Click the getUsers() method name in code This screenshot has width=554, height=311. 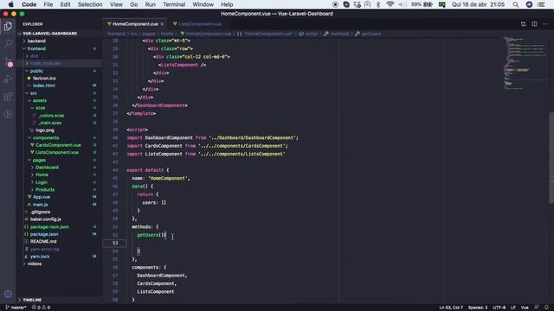[148, 235]
